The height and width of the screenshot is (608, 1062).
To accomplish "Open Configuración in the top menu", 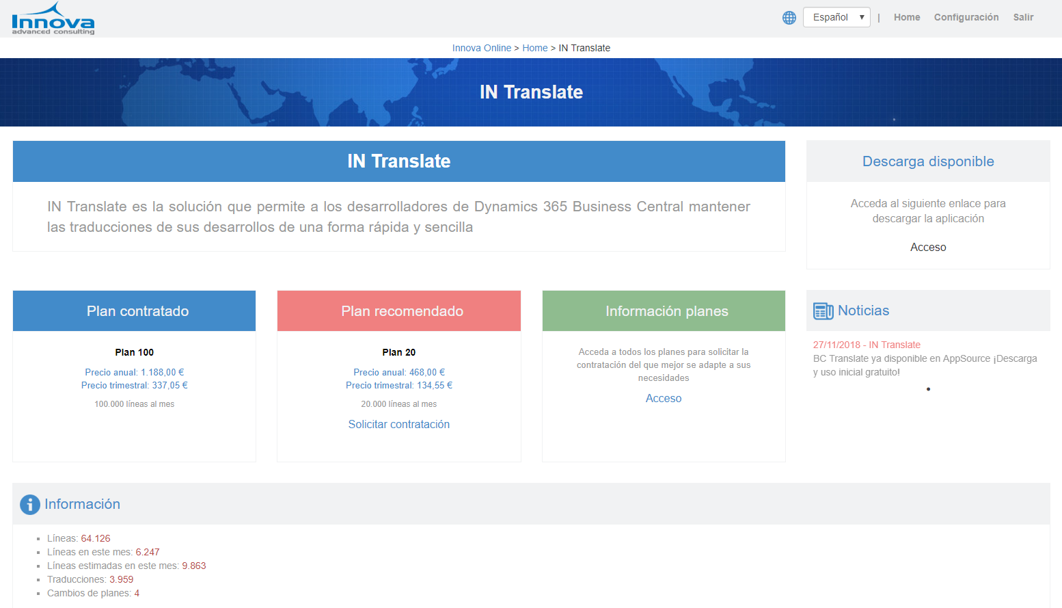I will click(x=966, y=17).
